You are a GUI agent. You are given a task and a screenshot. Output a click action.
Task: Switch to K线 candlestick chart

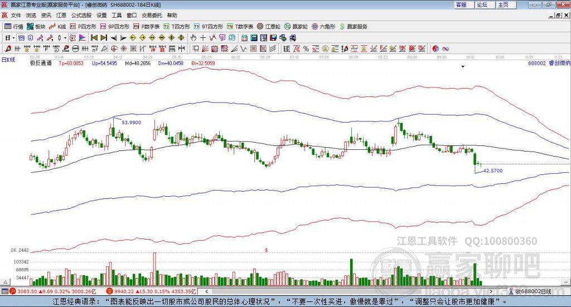pos(57,27)
